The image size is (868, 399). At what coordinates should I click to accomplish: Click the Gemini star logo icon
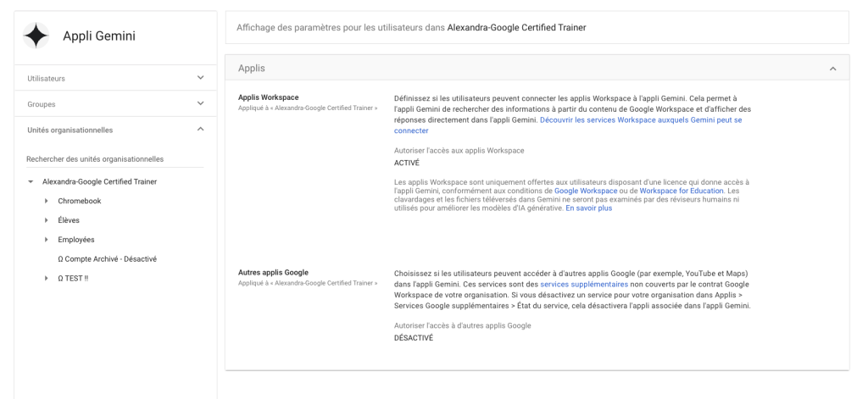[36, 36]
